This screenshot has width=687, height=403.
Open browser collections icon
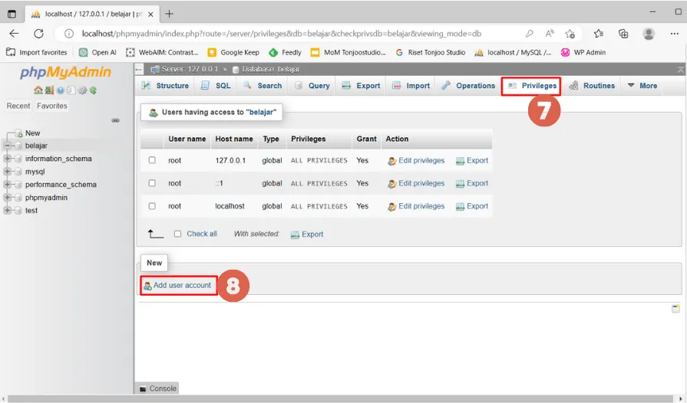pos(623,34)
